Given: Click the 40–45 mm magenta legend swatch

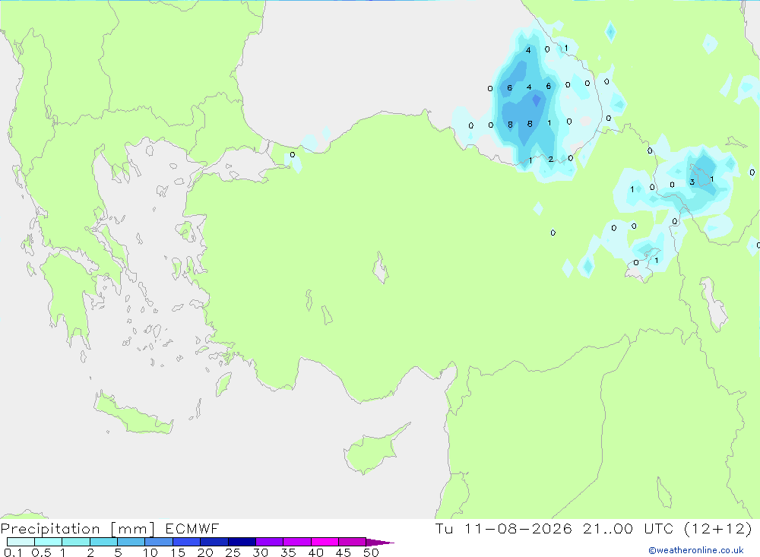Looking at the screenshot, I should (325, 542).
